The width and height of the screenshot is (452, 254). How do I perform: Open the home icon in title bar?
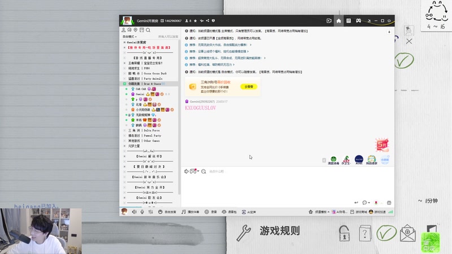pos(338,21)
